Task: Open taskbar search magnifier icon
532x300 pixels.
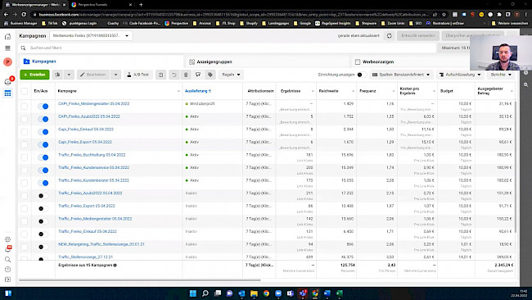Action: point(205,293)
